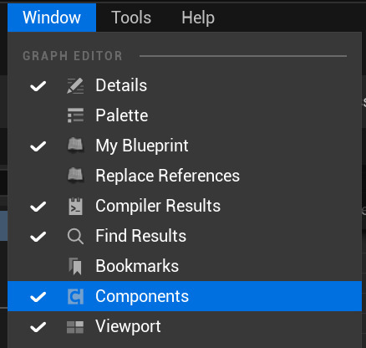
Task: Click the Compiler Results notepad icon
Action: (x=75, y=206)
